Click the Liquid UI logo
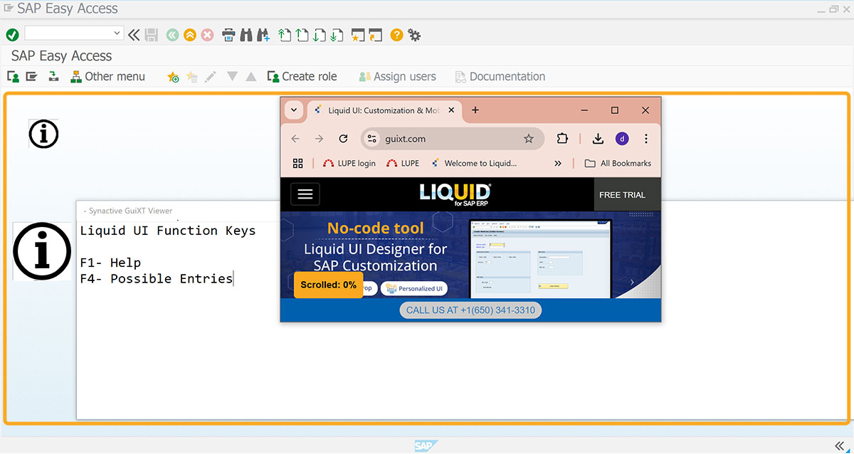 pyautogui.click(x=455, y=194)
